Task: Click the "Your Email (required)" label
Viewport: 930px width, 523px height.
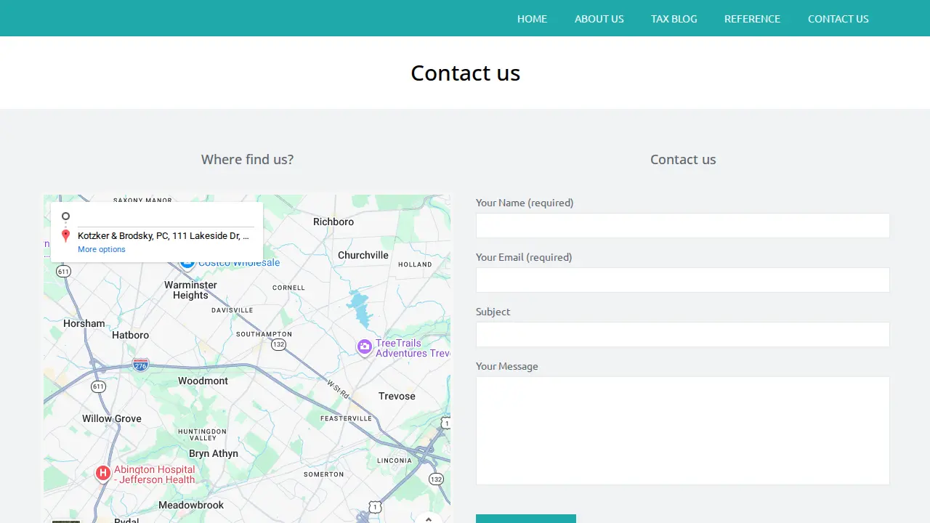Action: pos(524,257)
